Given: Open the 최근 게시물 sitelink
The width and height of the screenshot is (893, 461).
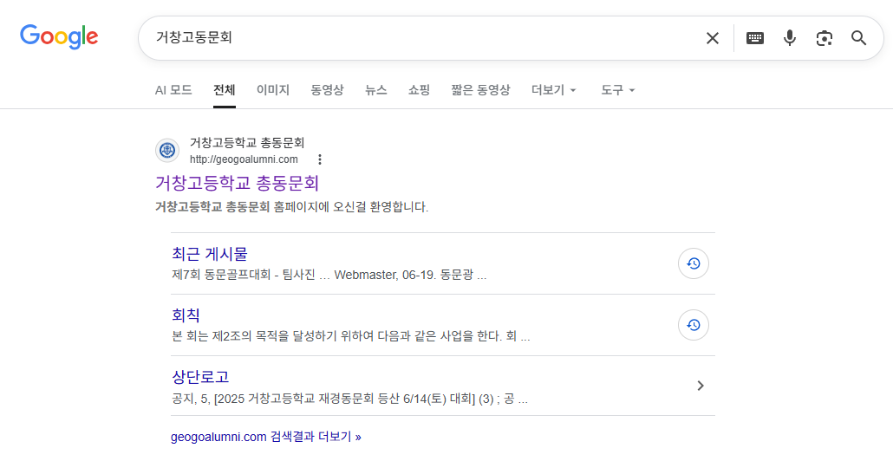Looking at the screenshot, I should 210,254.
